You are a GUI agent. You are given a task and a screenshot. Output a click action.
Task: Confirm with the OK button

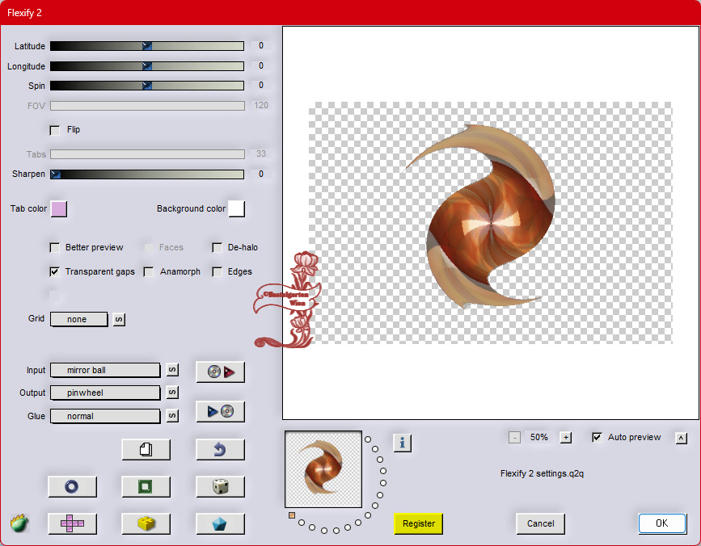point(661,523)
